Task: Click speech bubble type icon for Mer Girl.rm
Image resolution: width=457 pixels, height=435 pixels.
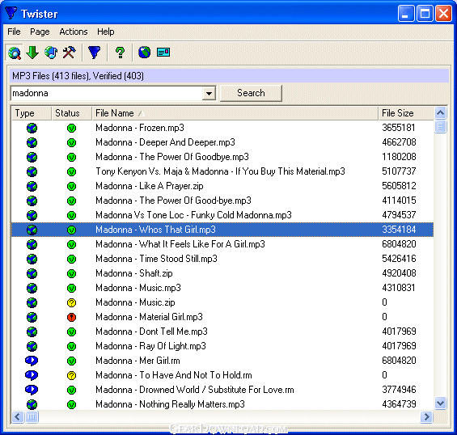Action: [x=32, y=361]
